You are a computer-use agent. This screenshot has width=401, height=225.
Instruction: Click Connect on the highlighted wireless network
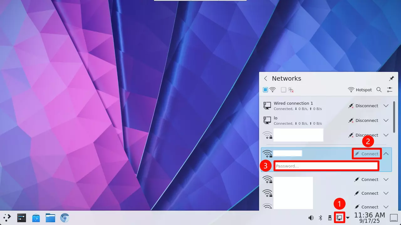367,153
